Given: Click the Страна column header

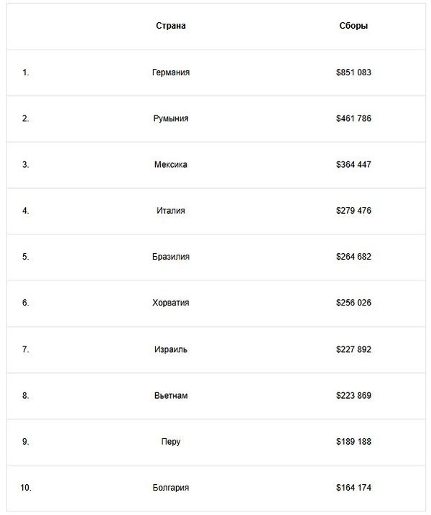Looking at the screenshot, I should [x=171, y=26].
